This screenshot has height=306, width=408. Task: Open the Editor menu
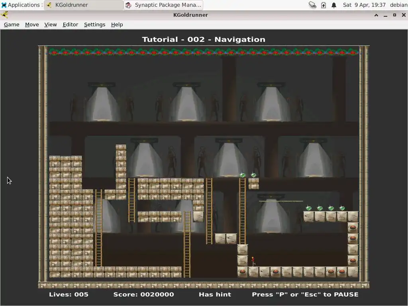70,24
